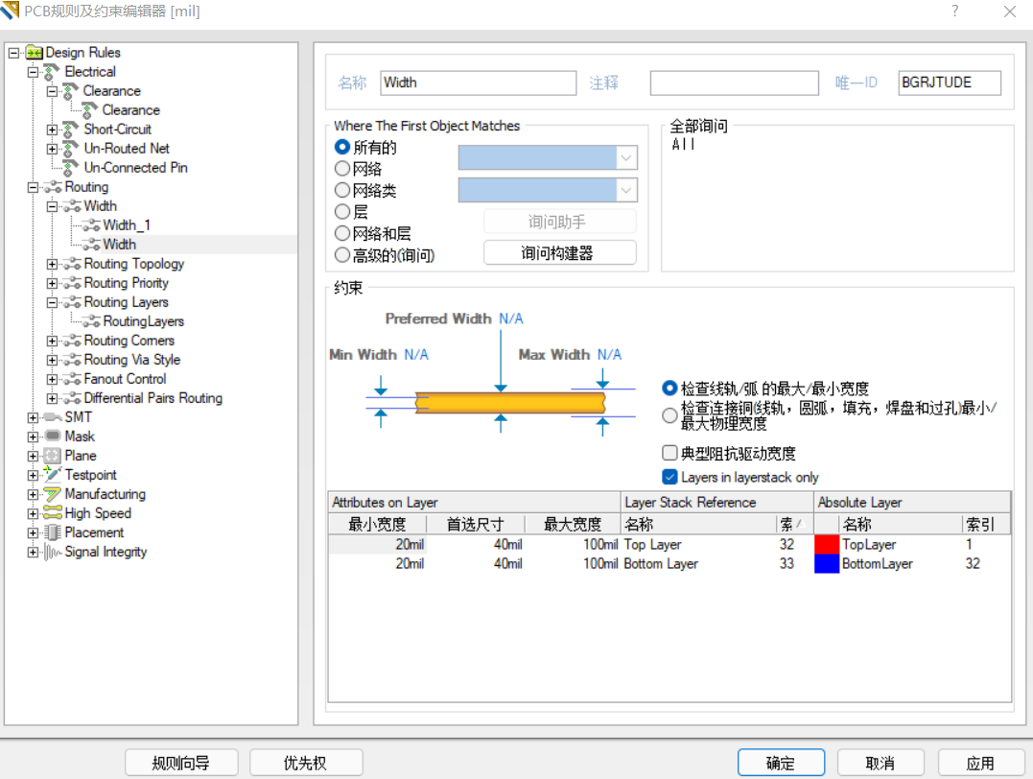Image resolution: width=1033 pixels, height=779 pixels.
Task: Select the Short-Circuit rule icon
Action: tap(67, 129)
